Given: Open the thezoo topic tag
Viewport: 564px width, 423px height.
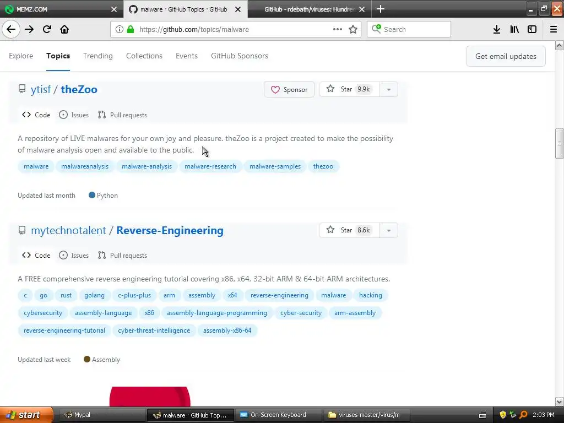Looking at the screenshot, I should (x=323, y=166).
